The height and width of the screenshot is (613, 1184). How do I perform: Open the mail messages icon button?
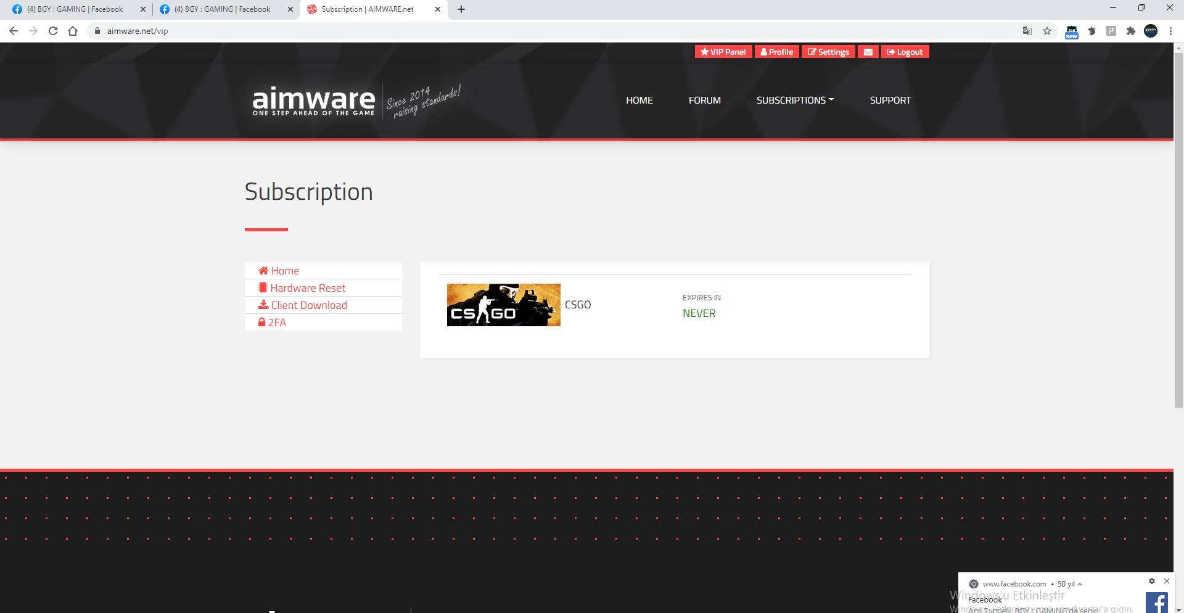pyautogui.click(x=868, y=52)
